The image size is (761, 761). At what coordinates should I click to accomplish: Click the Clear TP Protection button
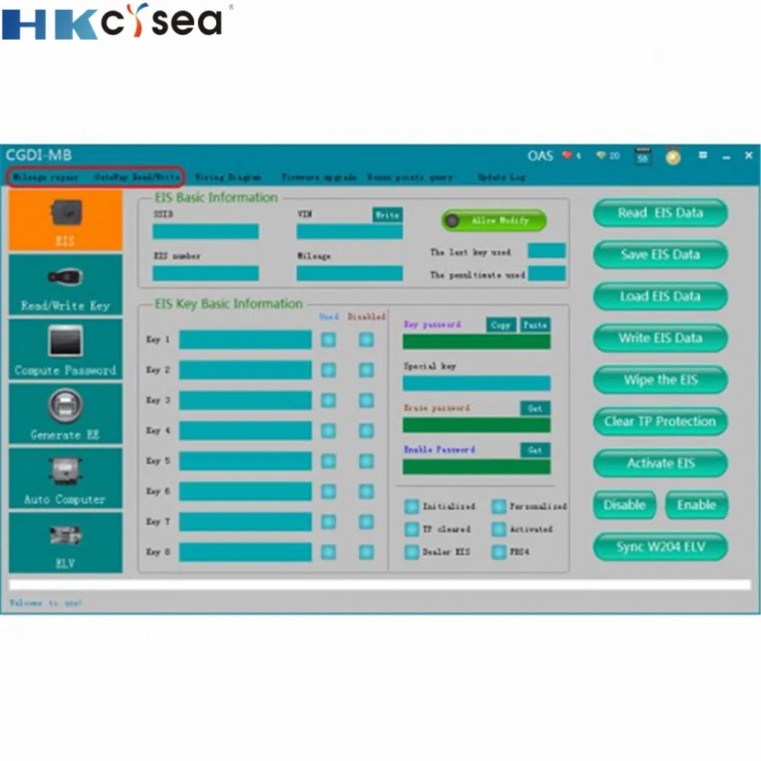coord(660,422)
